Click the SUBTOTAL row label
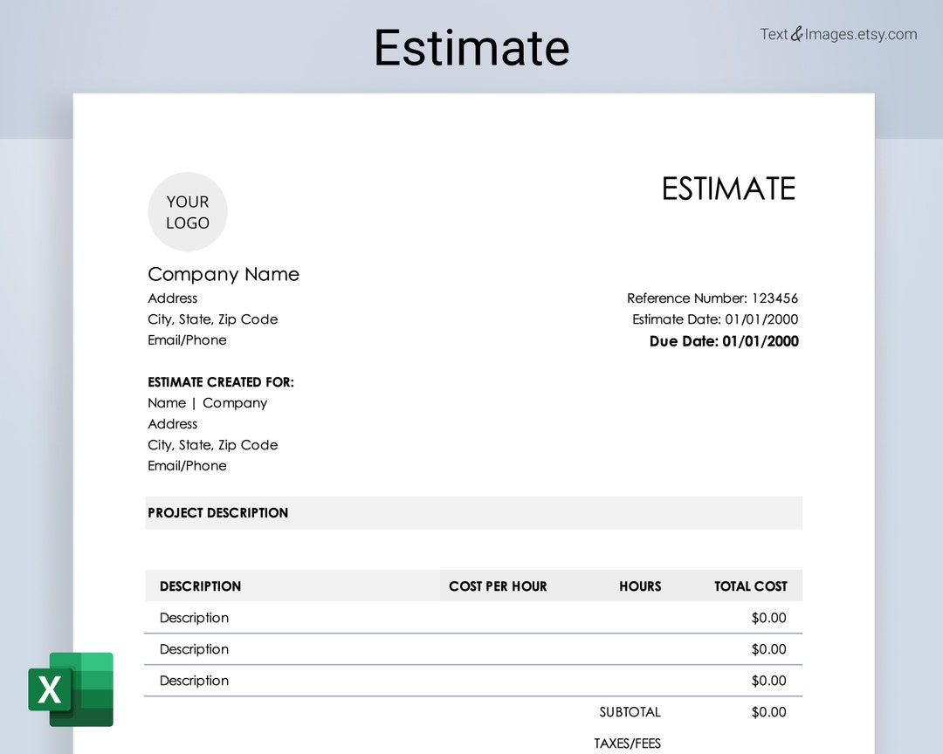The width and height of the screenshot is (943, 754). tap(630, 711)
